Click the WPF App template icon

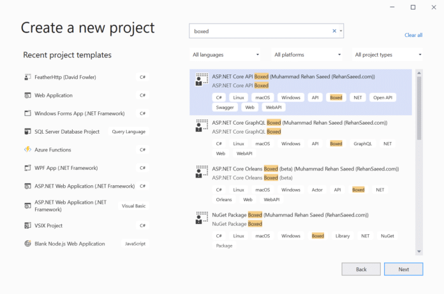27,168
